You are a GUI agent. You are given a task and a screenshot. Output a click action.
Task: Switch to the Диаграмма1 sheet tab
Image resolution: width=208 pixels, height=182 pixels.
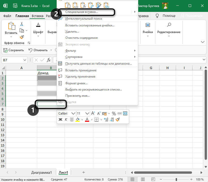[x=42, y=172]
